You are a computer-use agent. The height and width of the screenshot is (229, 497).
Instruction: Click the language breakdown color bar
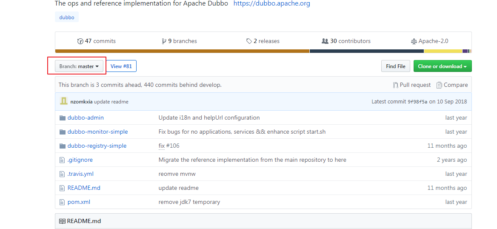(263, 51)
